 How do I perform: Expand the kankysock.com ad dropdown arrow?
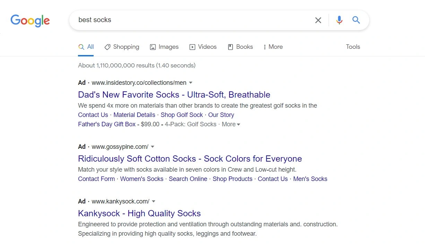154,201
